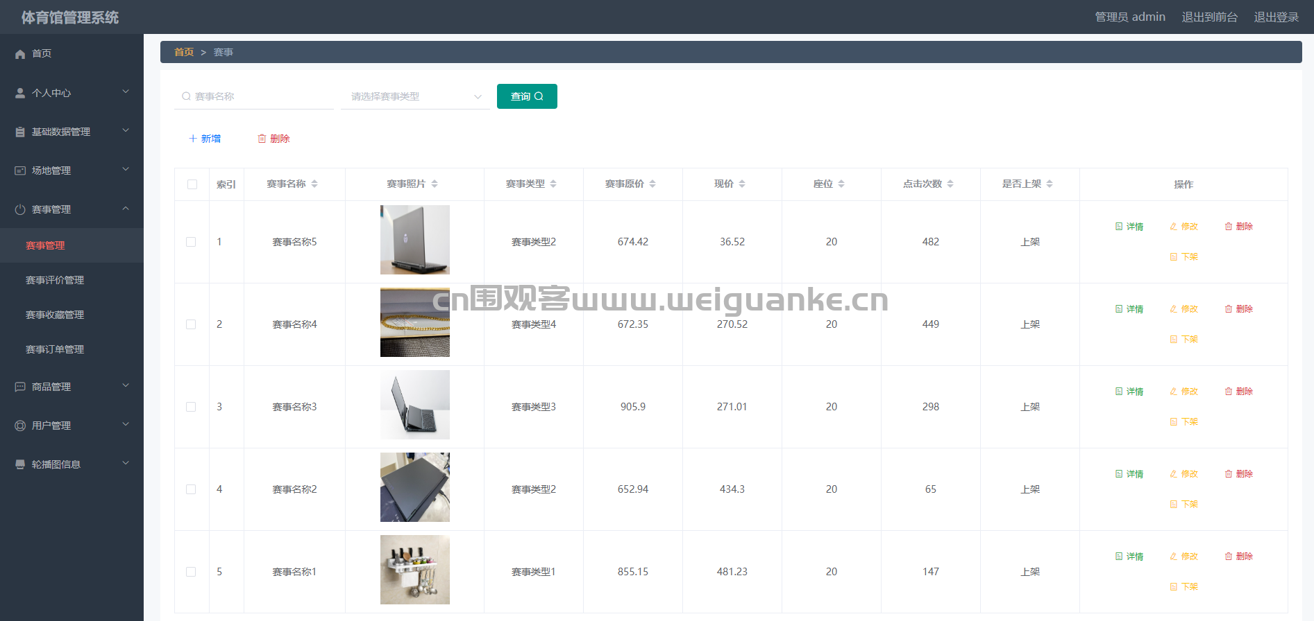Expand 场地管理 menu chevron
Viewport: 1314px width, 621px height.
126,169
